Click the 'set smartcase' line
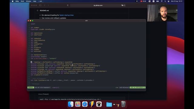 point(36,35)
